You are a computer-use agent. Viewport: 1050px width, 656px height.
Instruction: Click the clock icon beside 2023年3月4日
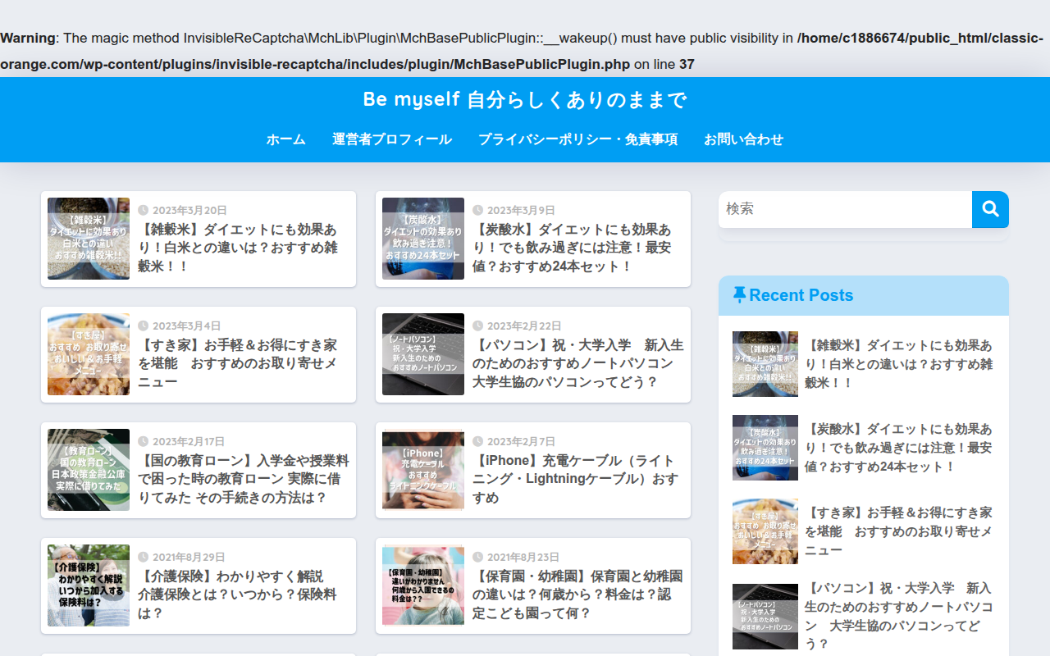click(x=144, y=326)
